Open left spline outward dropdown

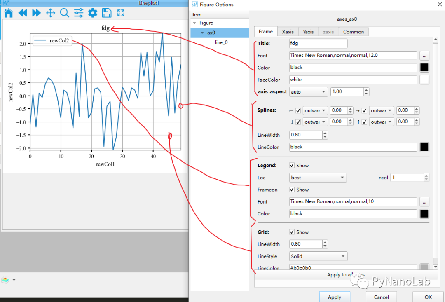(x=315, y=110)
